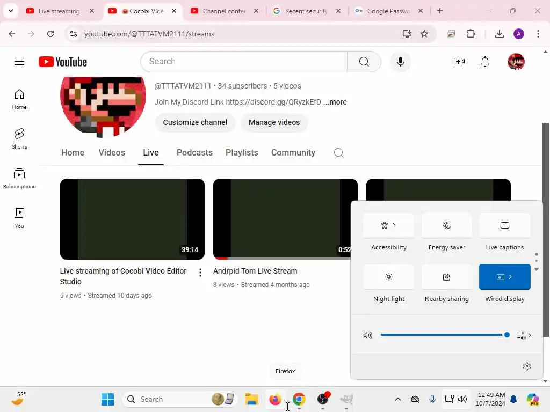
Task: Switch to Playlists tab
Action: 242,153
